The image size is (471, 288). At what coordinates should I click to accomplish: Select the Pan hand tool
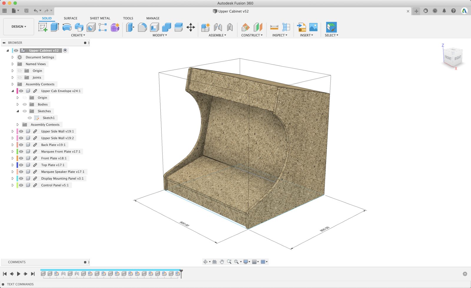tap(222, 262)
